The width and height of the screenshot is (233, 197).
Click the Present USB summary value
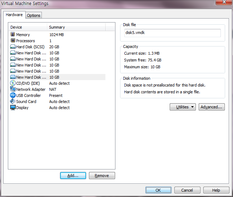point(56,95)
